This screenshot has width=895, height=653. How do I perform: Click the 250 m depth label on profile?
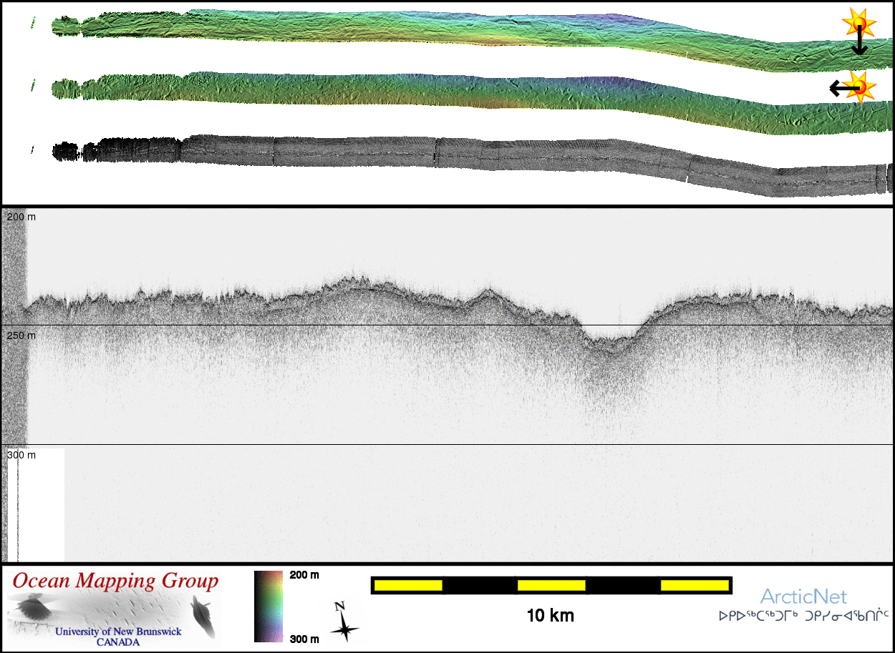(21, 335)
